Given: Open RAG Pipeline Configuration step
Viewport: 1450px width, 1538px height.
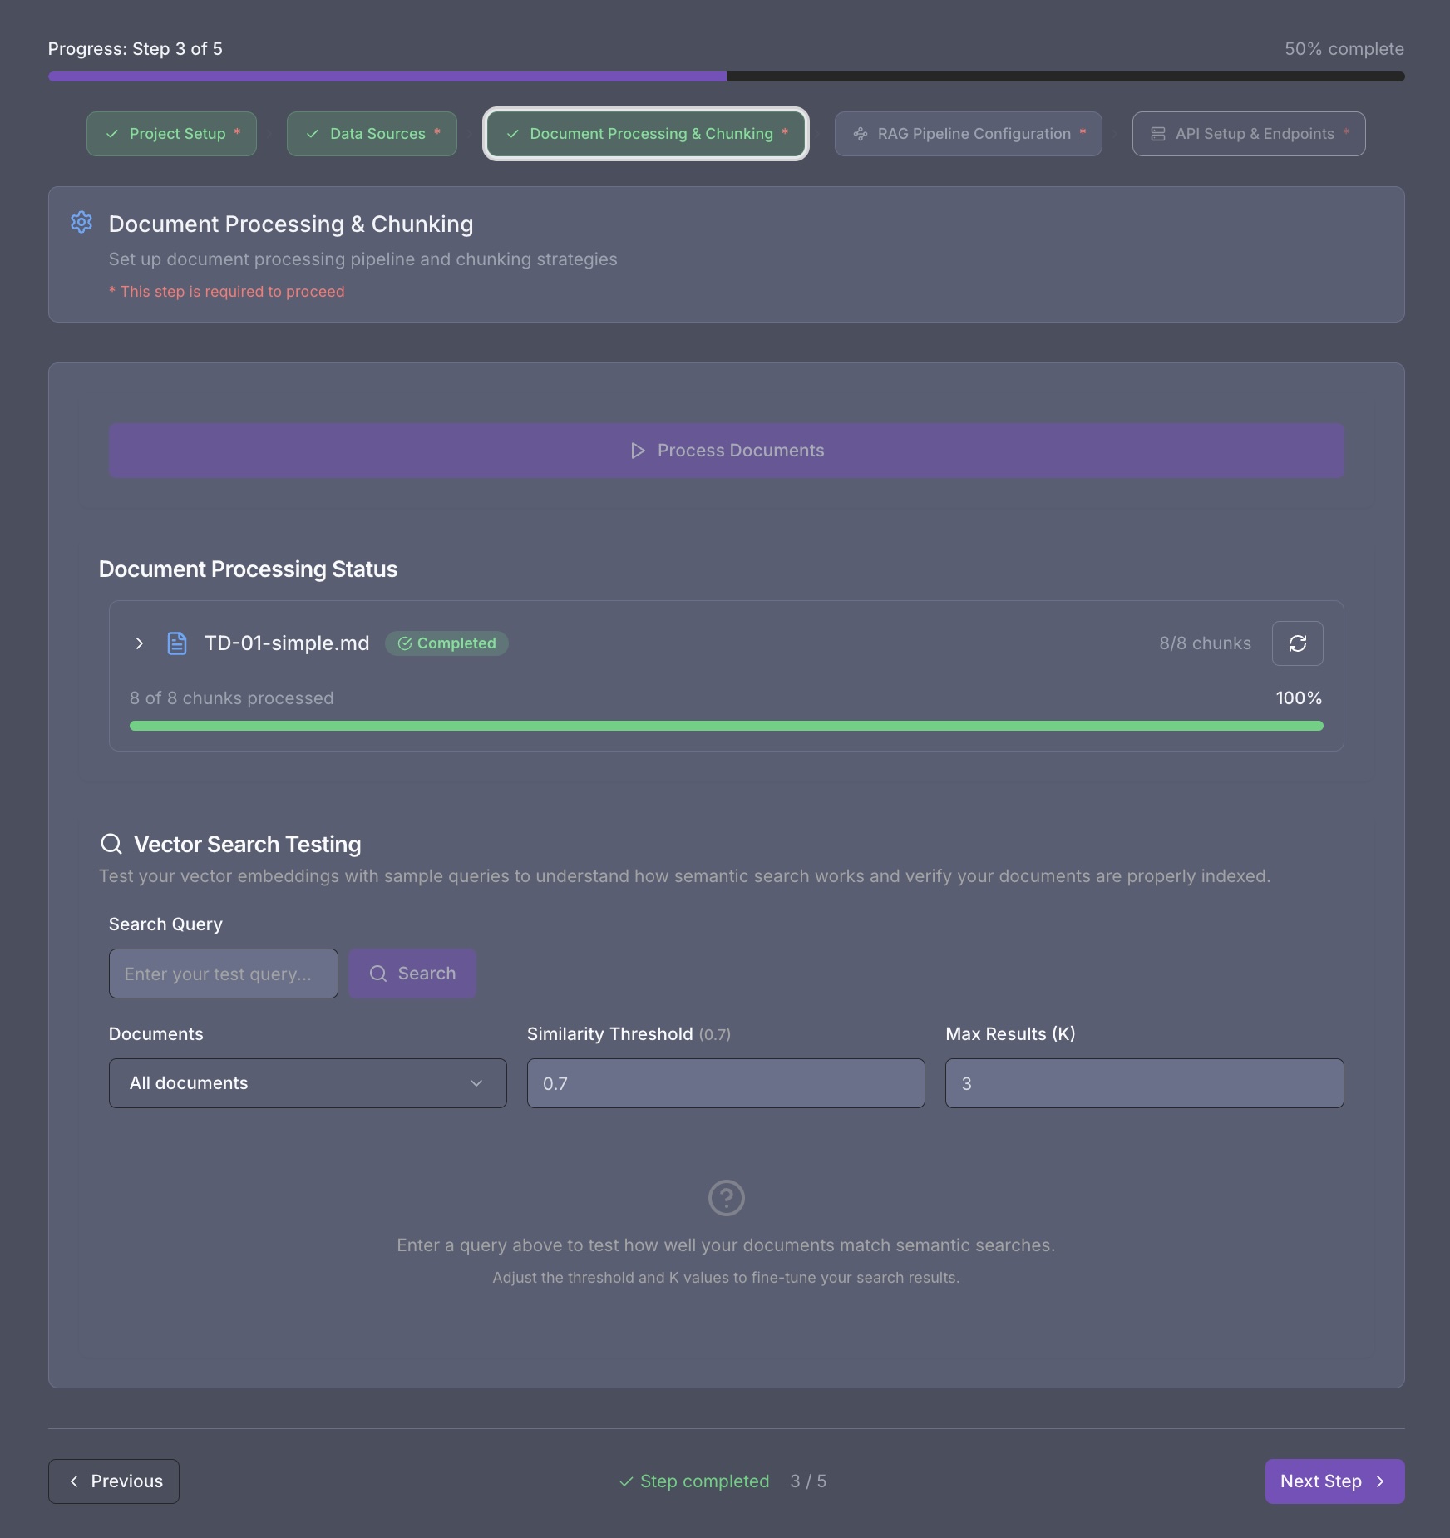Looking at the screenshot, I should 968,134.
